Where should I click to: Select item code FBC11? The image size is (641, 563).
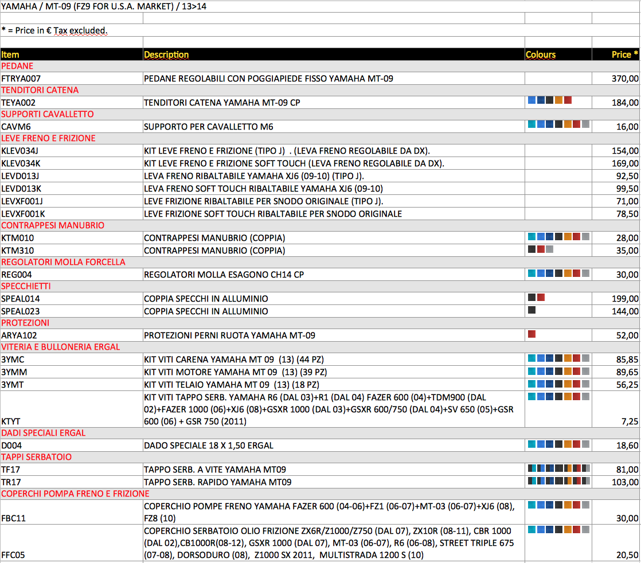tap(14, 518)
